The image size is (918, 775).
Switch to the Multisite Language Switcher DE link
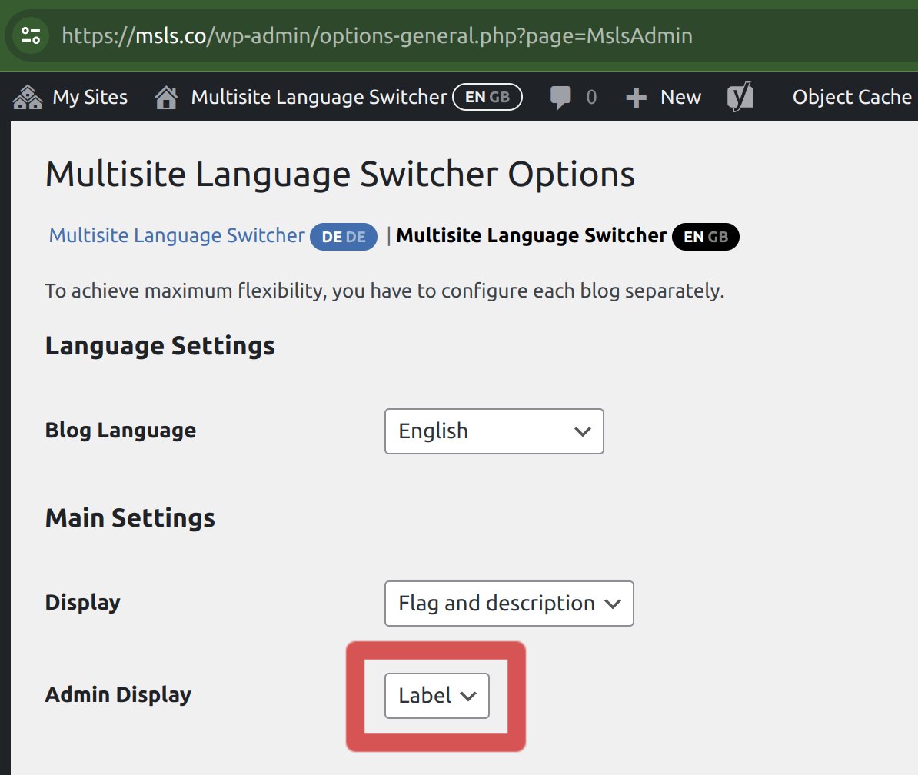click(177, 235)
